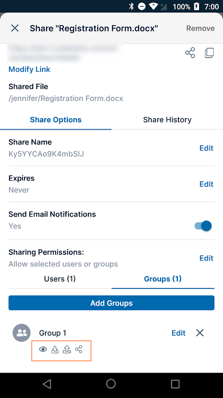Select the Groups (1) tab
Screen dimensions: 223x398
(163, 279)
